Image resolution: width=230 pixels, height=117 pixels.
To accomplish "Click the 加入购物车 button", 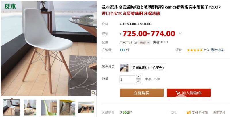I will tap(189, 93).
